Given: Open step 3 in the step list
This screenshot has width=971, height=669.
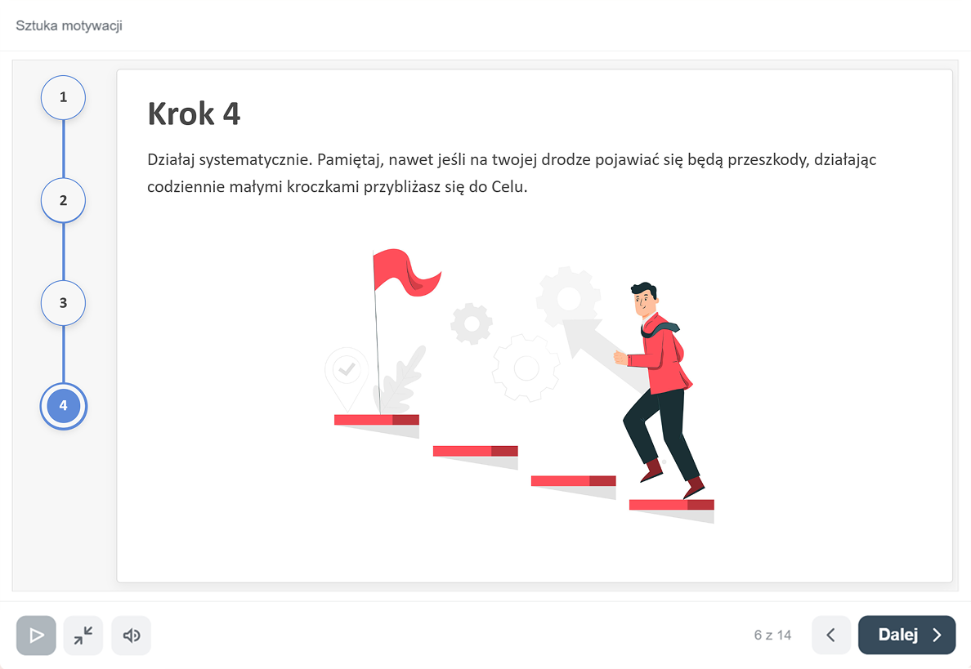Looking at the screenshot, I should point(63,302).
